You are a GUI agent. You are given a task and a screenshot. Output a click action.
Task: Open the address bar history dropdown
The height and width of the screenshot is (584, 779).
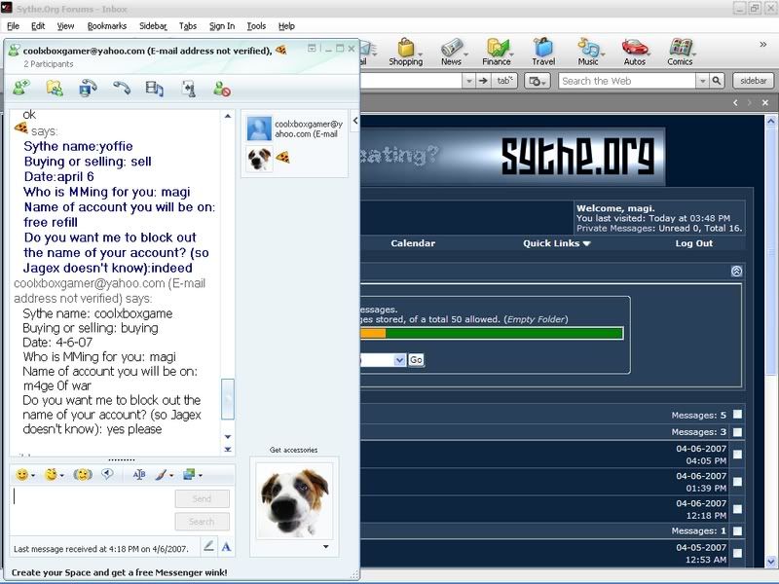[469, 81]
